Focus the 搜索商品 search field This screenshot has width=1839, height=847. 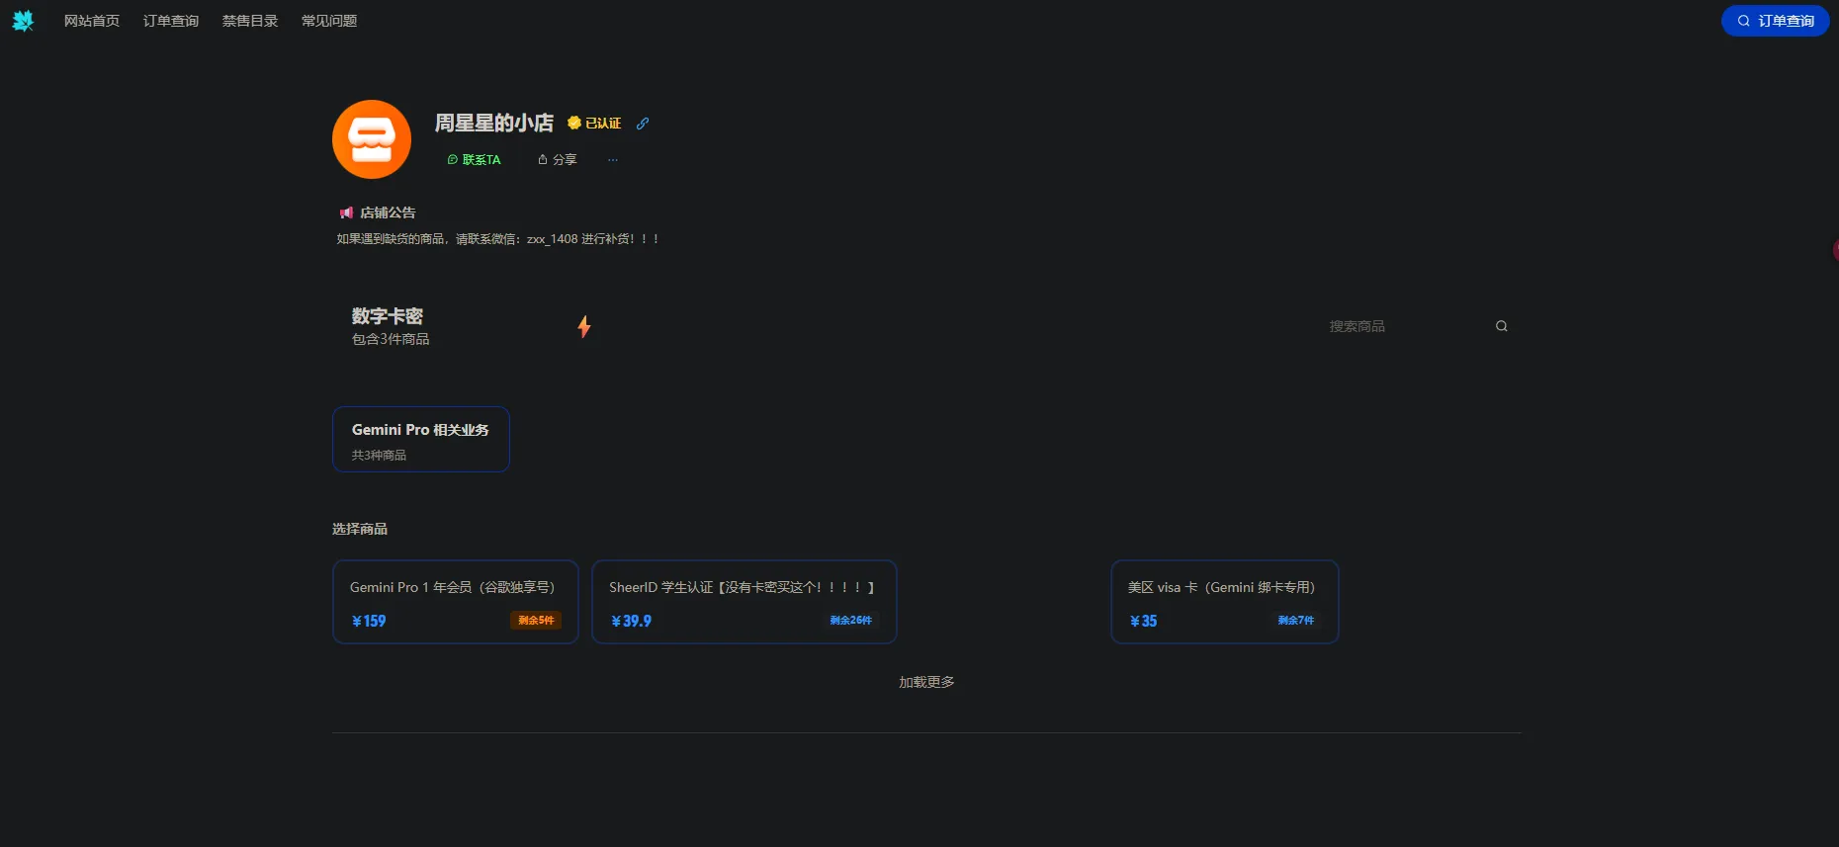click(x=1404, y=326)
